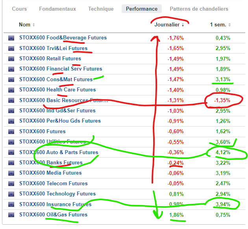This screenshot has height=229, width=248.
Task: Click flag icon beside Health Care Futures
Action: 11,90
